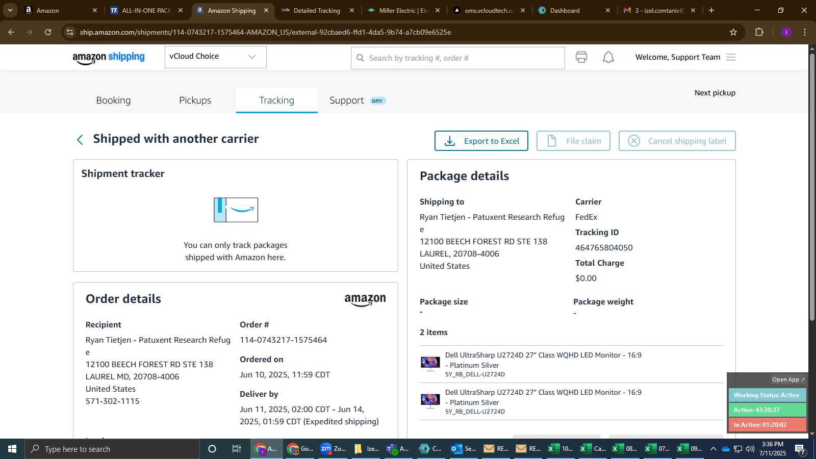Close the Amazon Shipping browser tab

tap(266, 10)
